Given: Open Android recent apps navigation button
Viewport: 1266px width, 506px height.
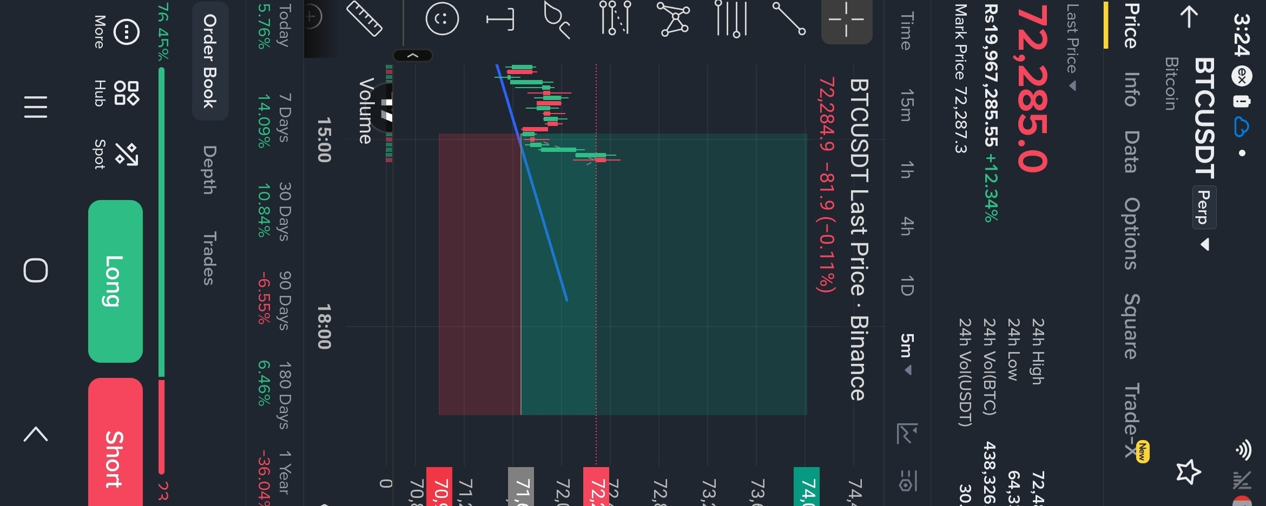Looking at the screenshot, I should coord(36,106).
